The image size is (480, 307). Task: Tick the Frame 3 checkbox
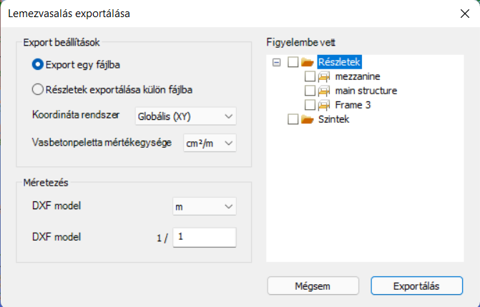(310, 106)
